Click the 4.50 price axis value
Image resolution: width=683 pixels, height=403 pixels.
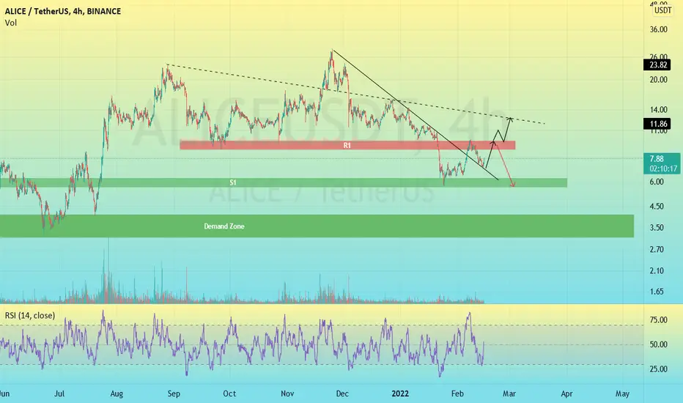click(657, 206)
